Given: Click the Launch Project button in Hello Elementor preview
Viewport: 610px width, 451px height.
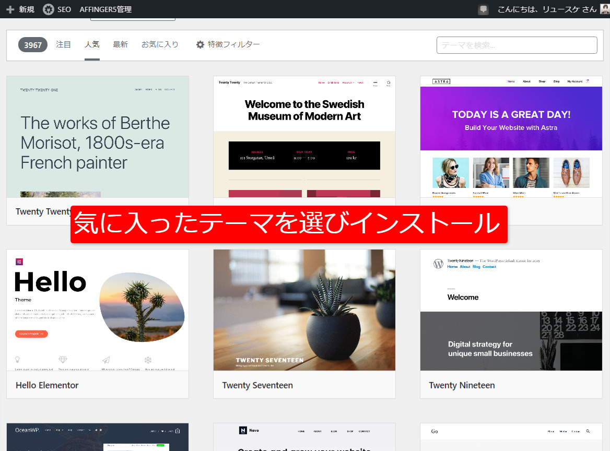Looking at the screenshot, I should pos(31,334).
